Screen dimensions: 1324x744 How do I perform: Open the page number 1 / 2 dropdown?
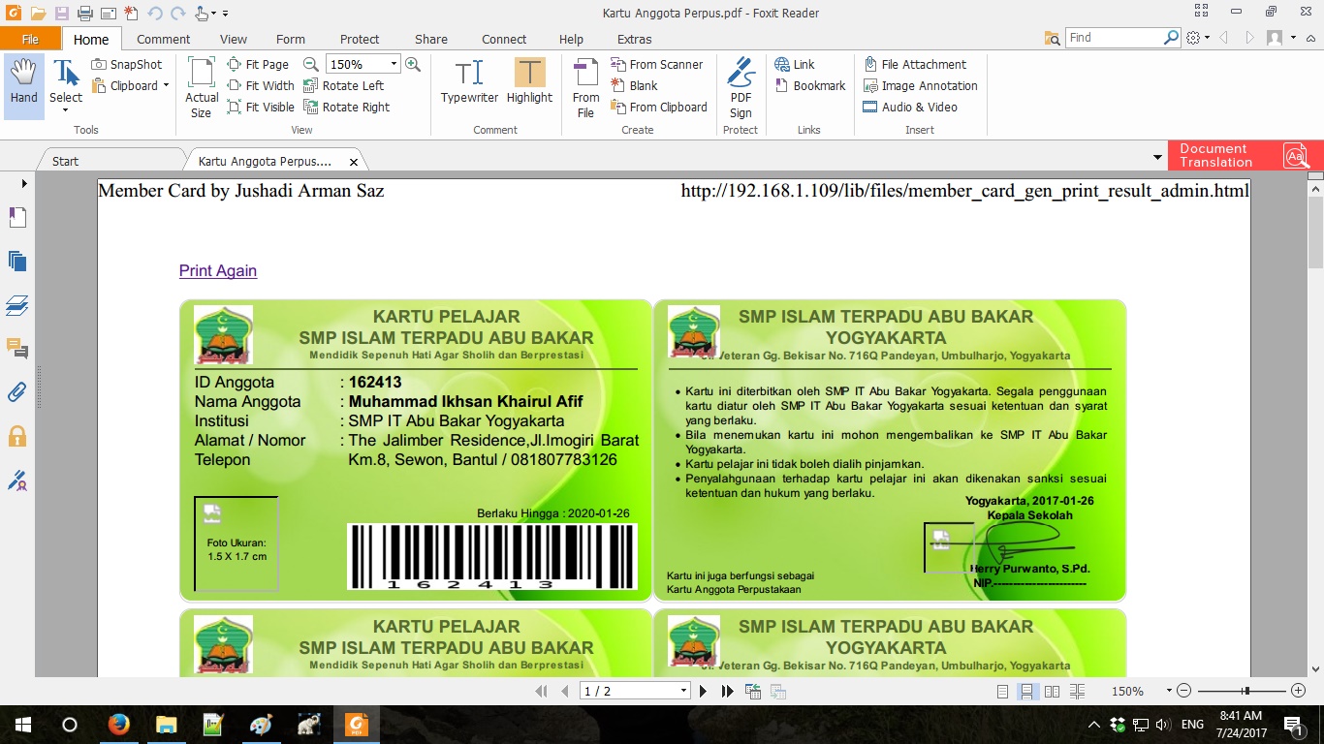point(683,691)
